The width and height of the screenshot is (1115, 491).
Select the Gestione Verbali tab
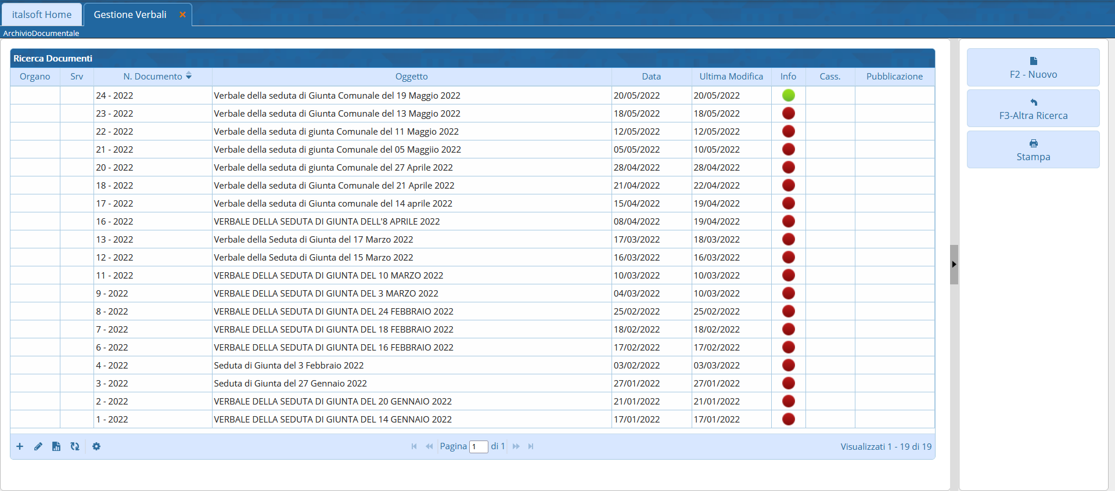point(130,15)
